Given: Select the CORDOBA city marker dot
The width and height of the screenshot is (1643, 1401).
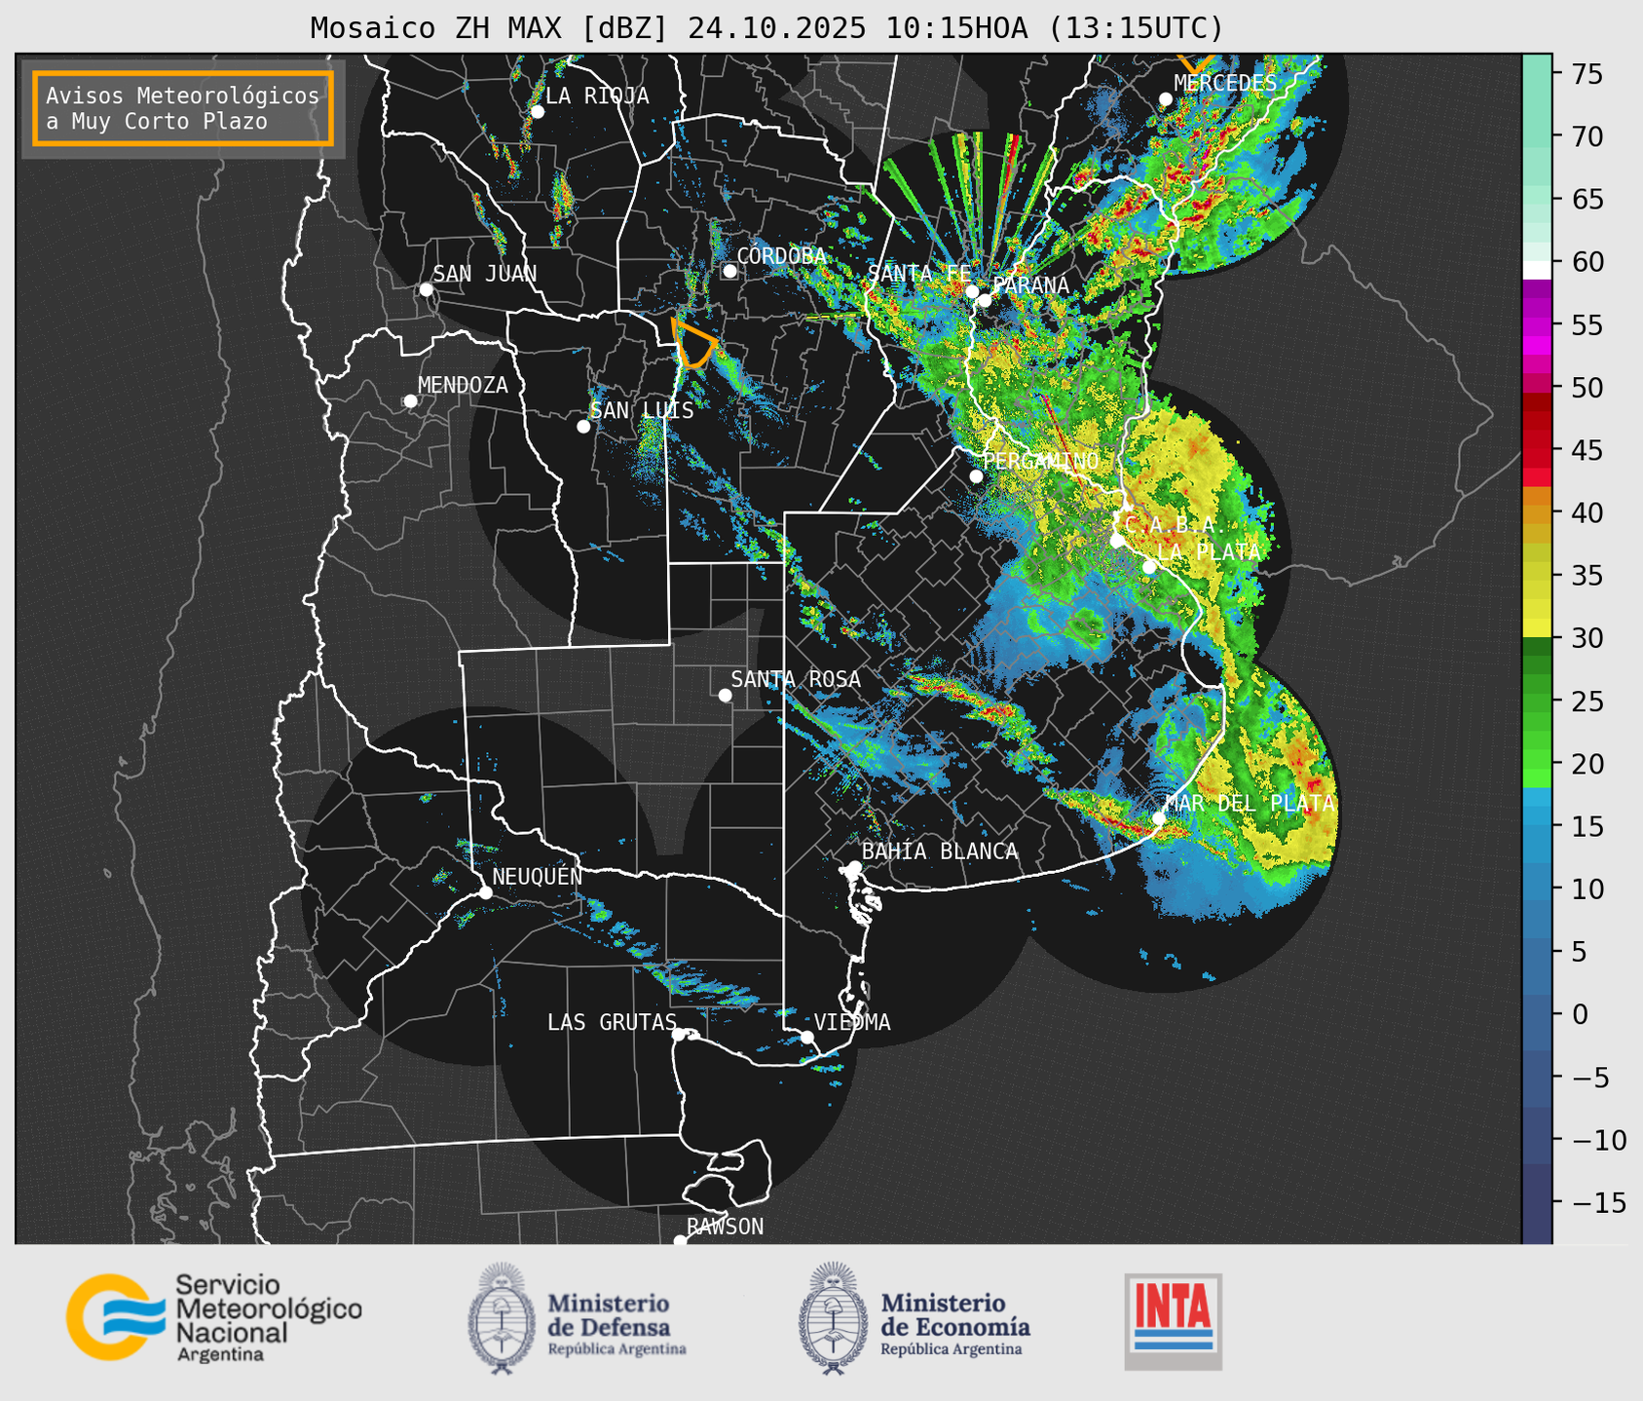Looking at the screenshot, I should click(729, 271).
